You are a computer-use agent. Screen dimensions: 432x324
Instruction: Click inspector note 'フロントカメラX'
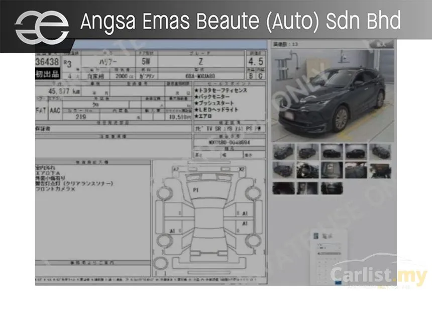55,189
